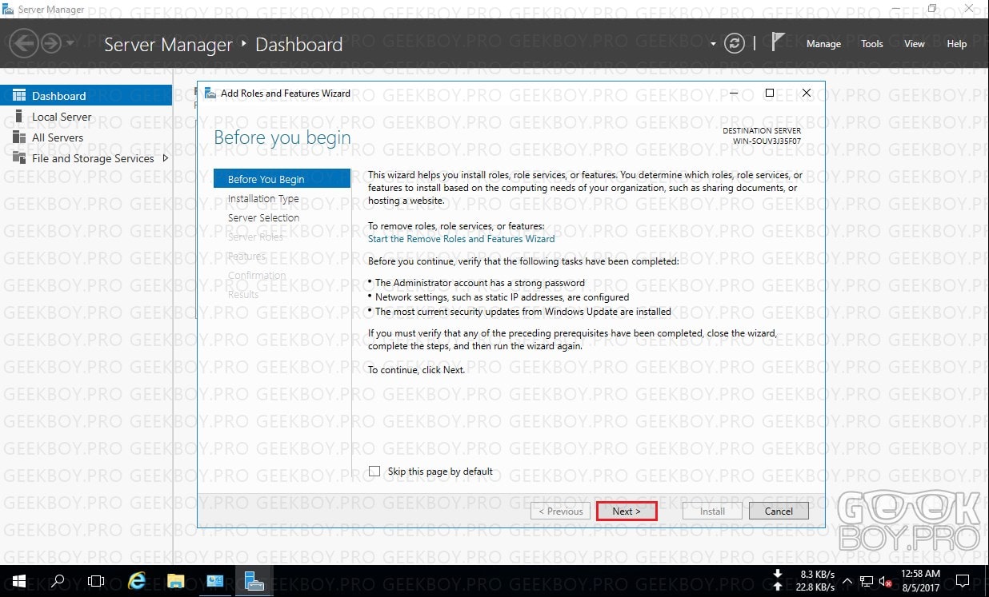Open the navigation history dropdown arrow
This screenshot has height=597, width=989.
tap(70, 43)
